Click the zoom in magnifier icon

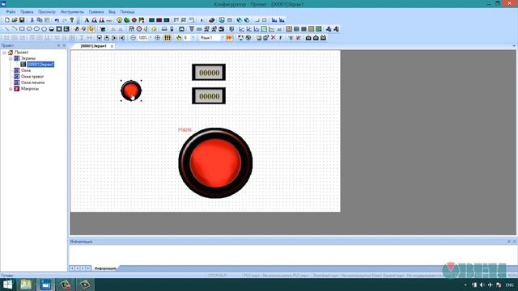158,38
